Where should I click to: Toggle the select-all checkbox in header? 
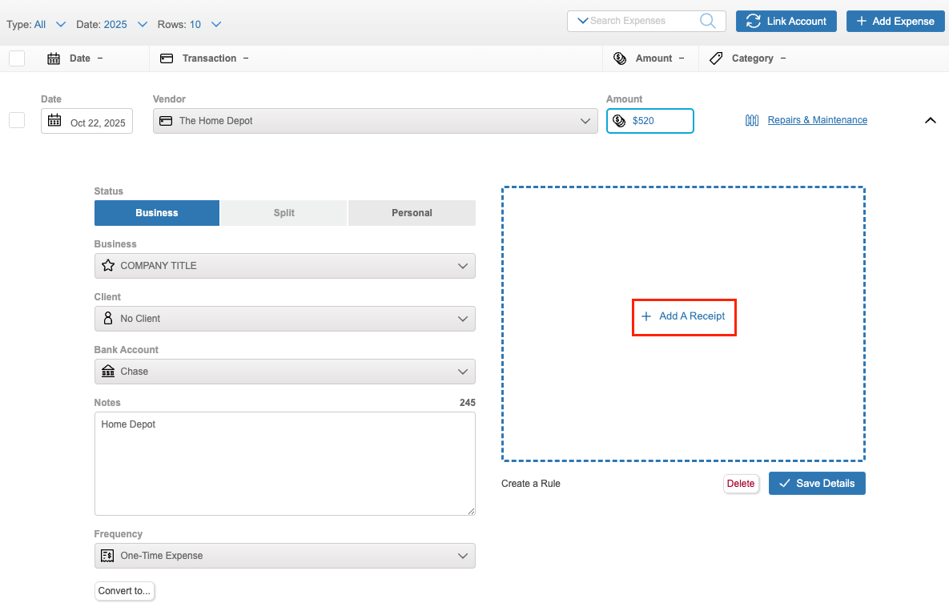pos(17,58)
